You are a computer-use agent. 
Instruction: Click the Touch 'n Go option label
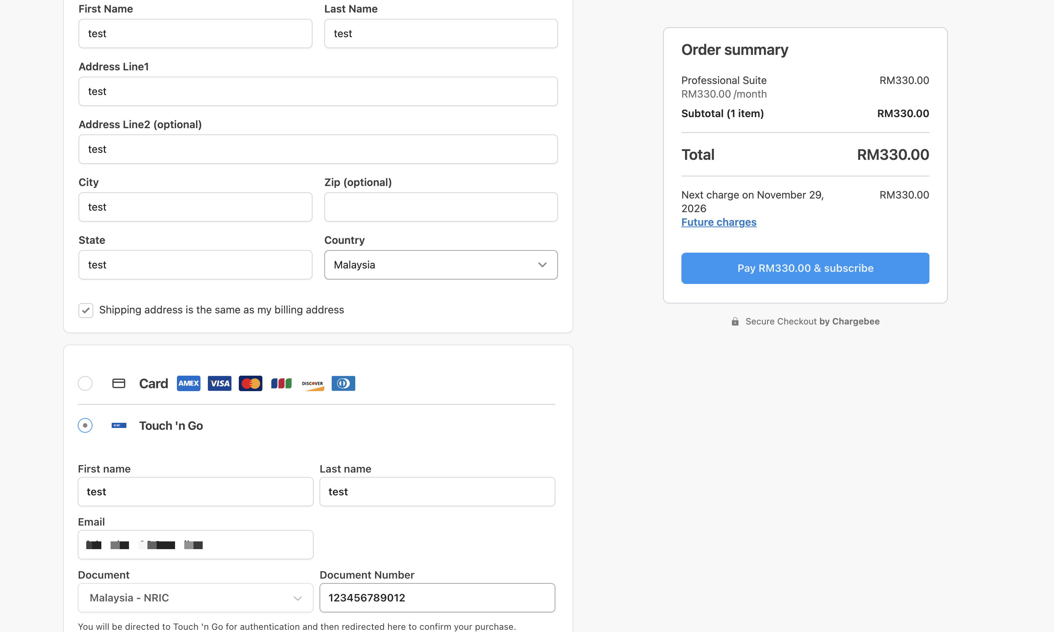point(171,426)
